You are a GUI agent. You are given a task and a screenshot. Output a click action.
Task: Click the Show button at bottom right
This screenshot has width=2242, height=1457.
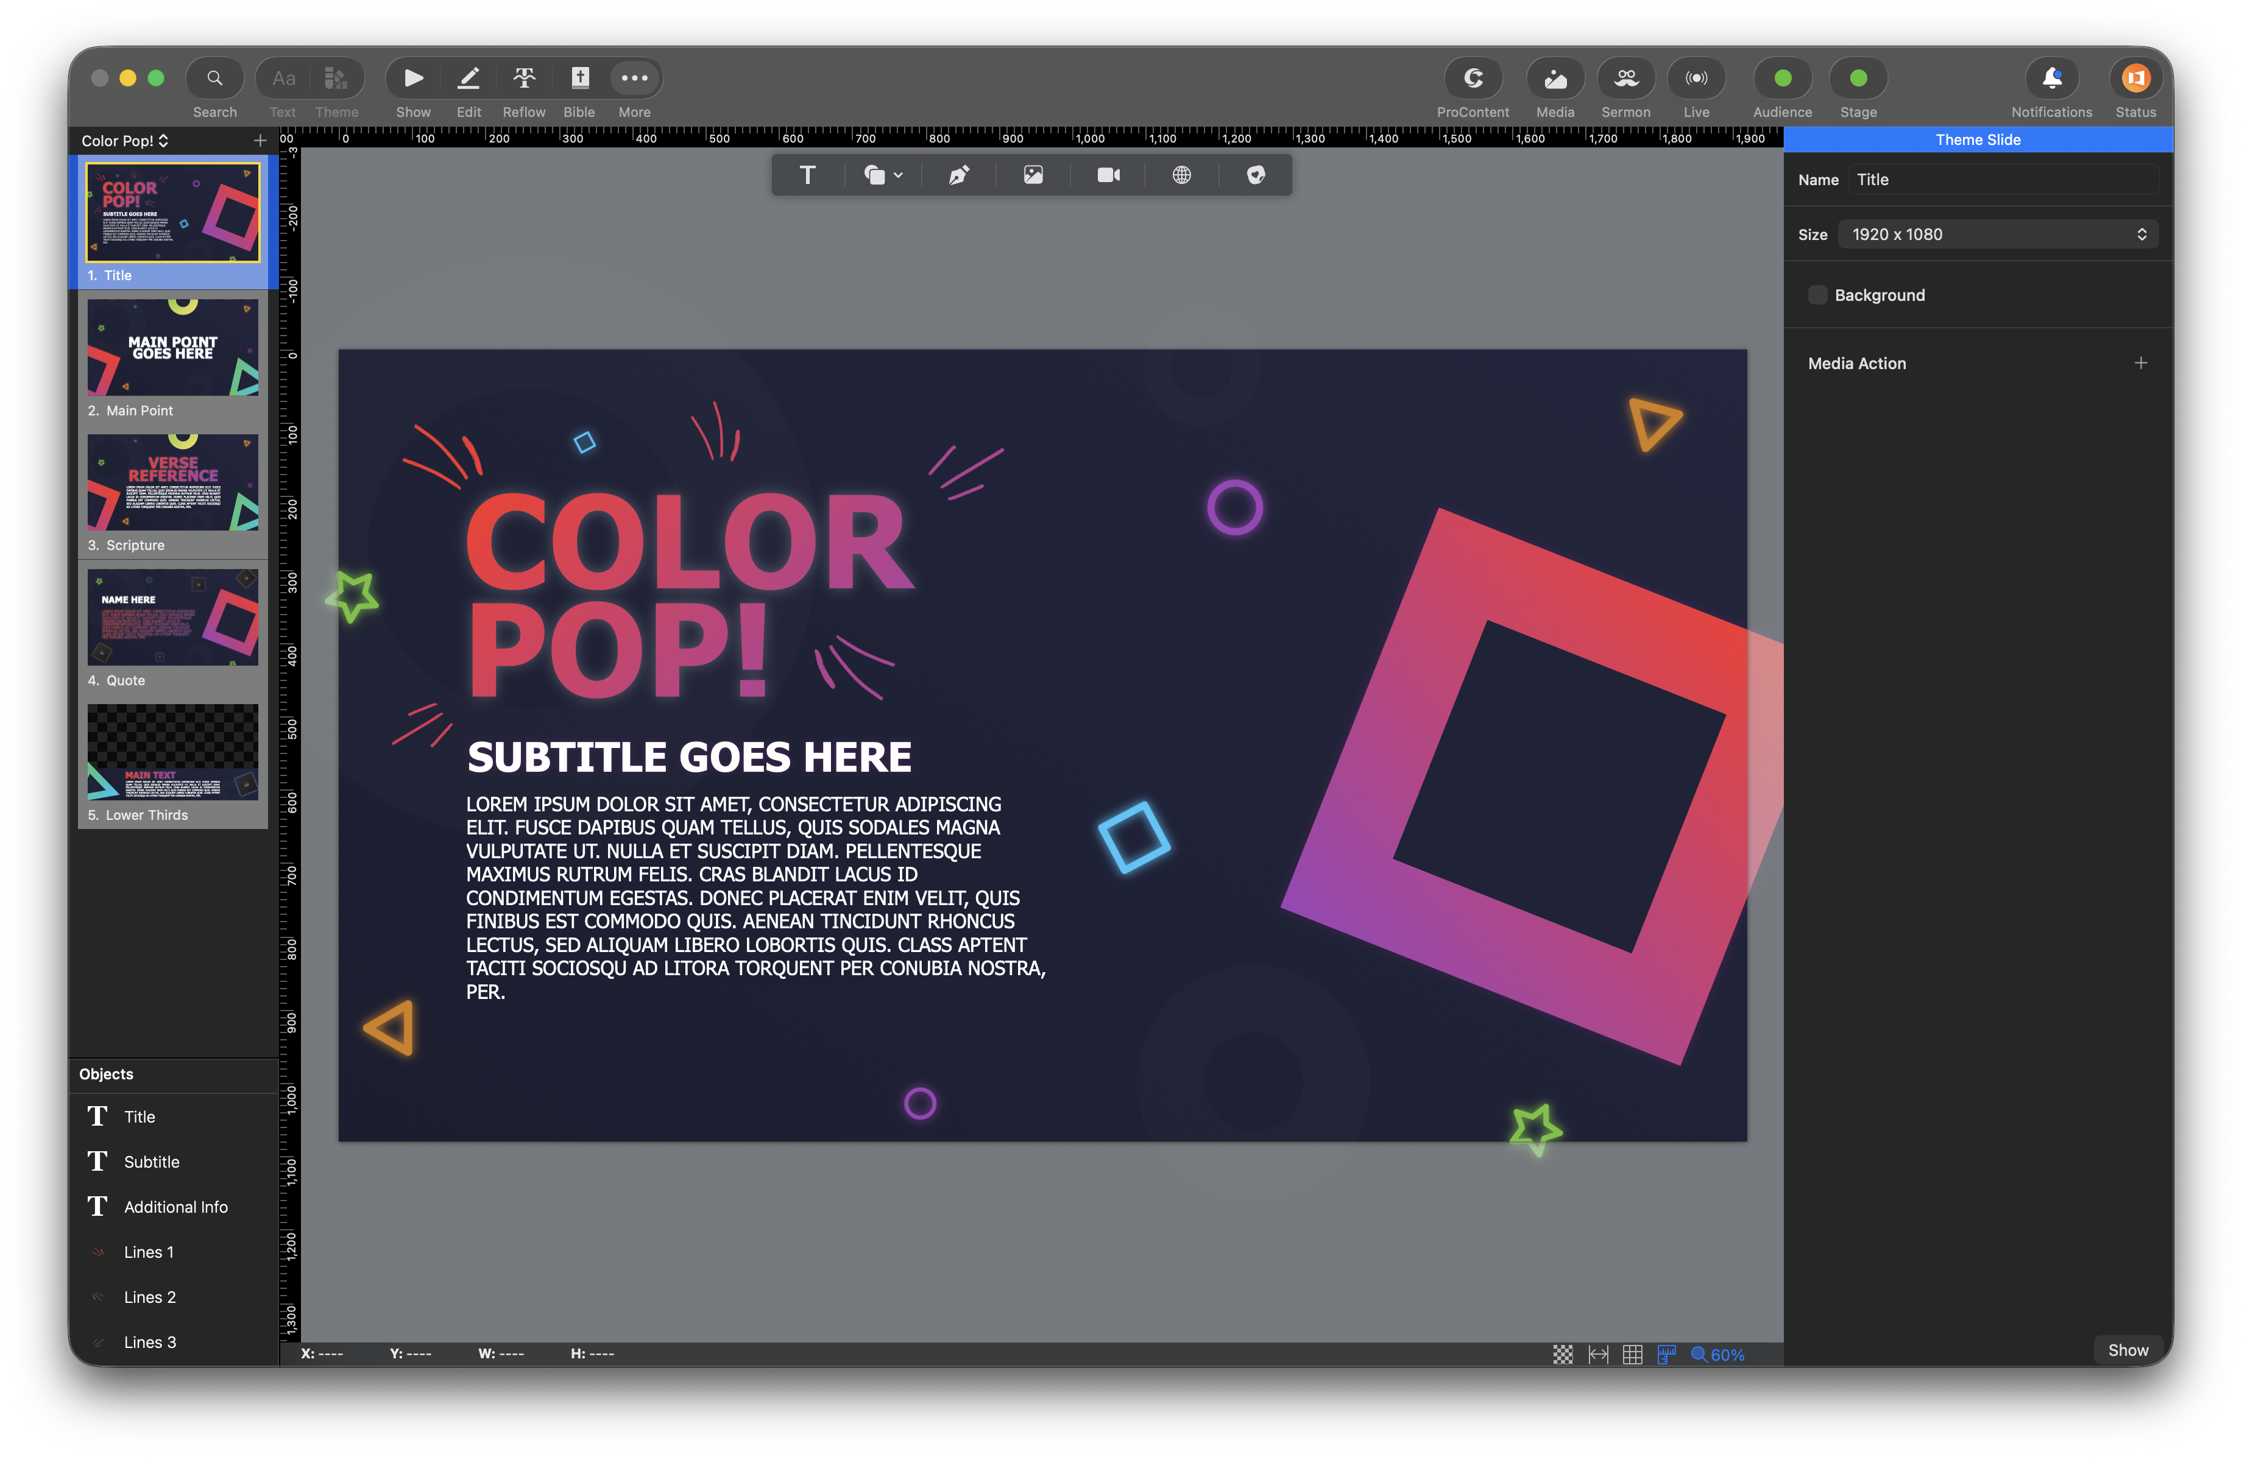(x=2127, y=1350)
